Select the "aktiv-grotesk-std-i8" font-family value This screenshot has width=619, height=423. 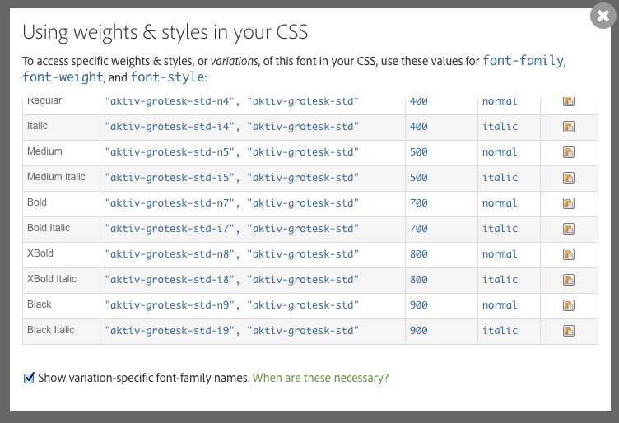[x=170, y=280]
